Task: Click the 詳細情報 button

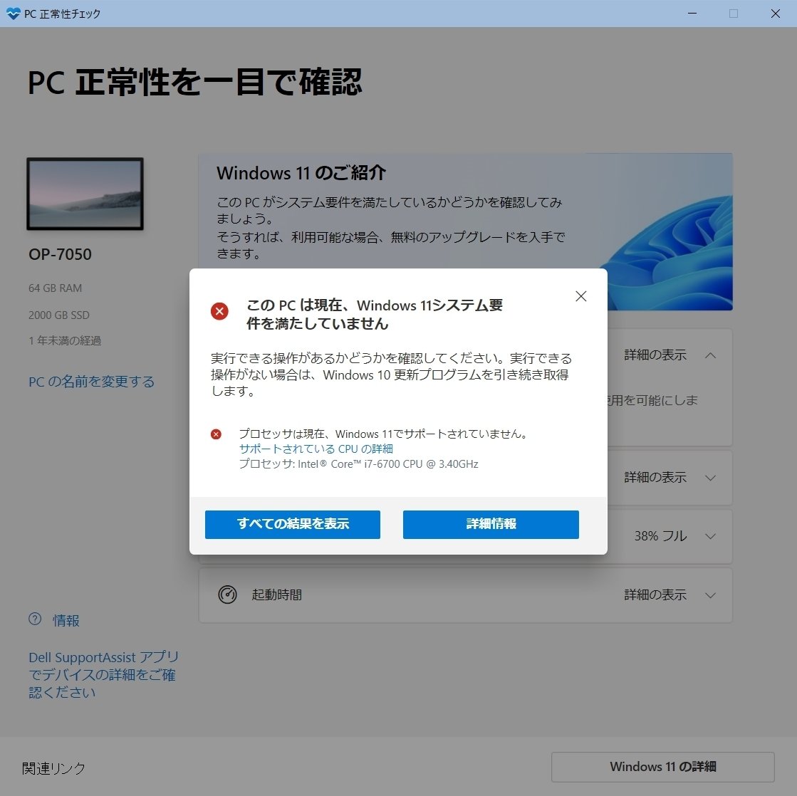Action: coord(491,524)
